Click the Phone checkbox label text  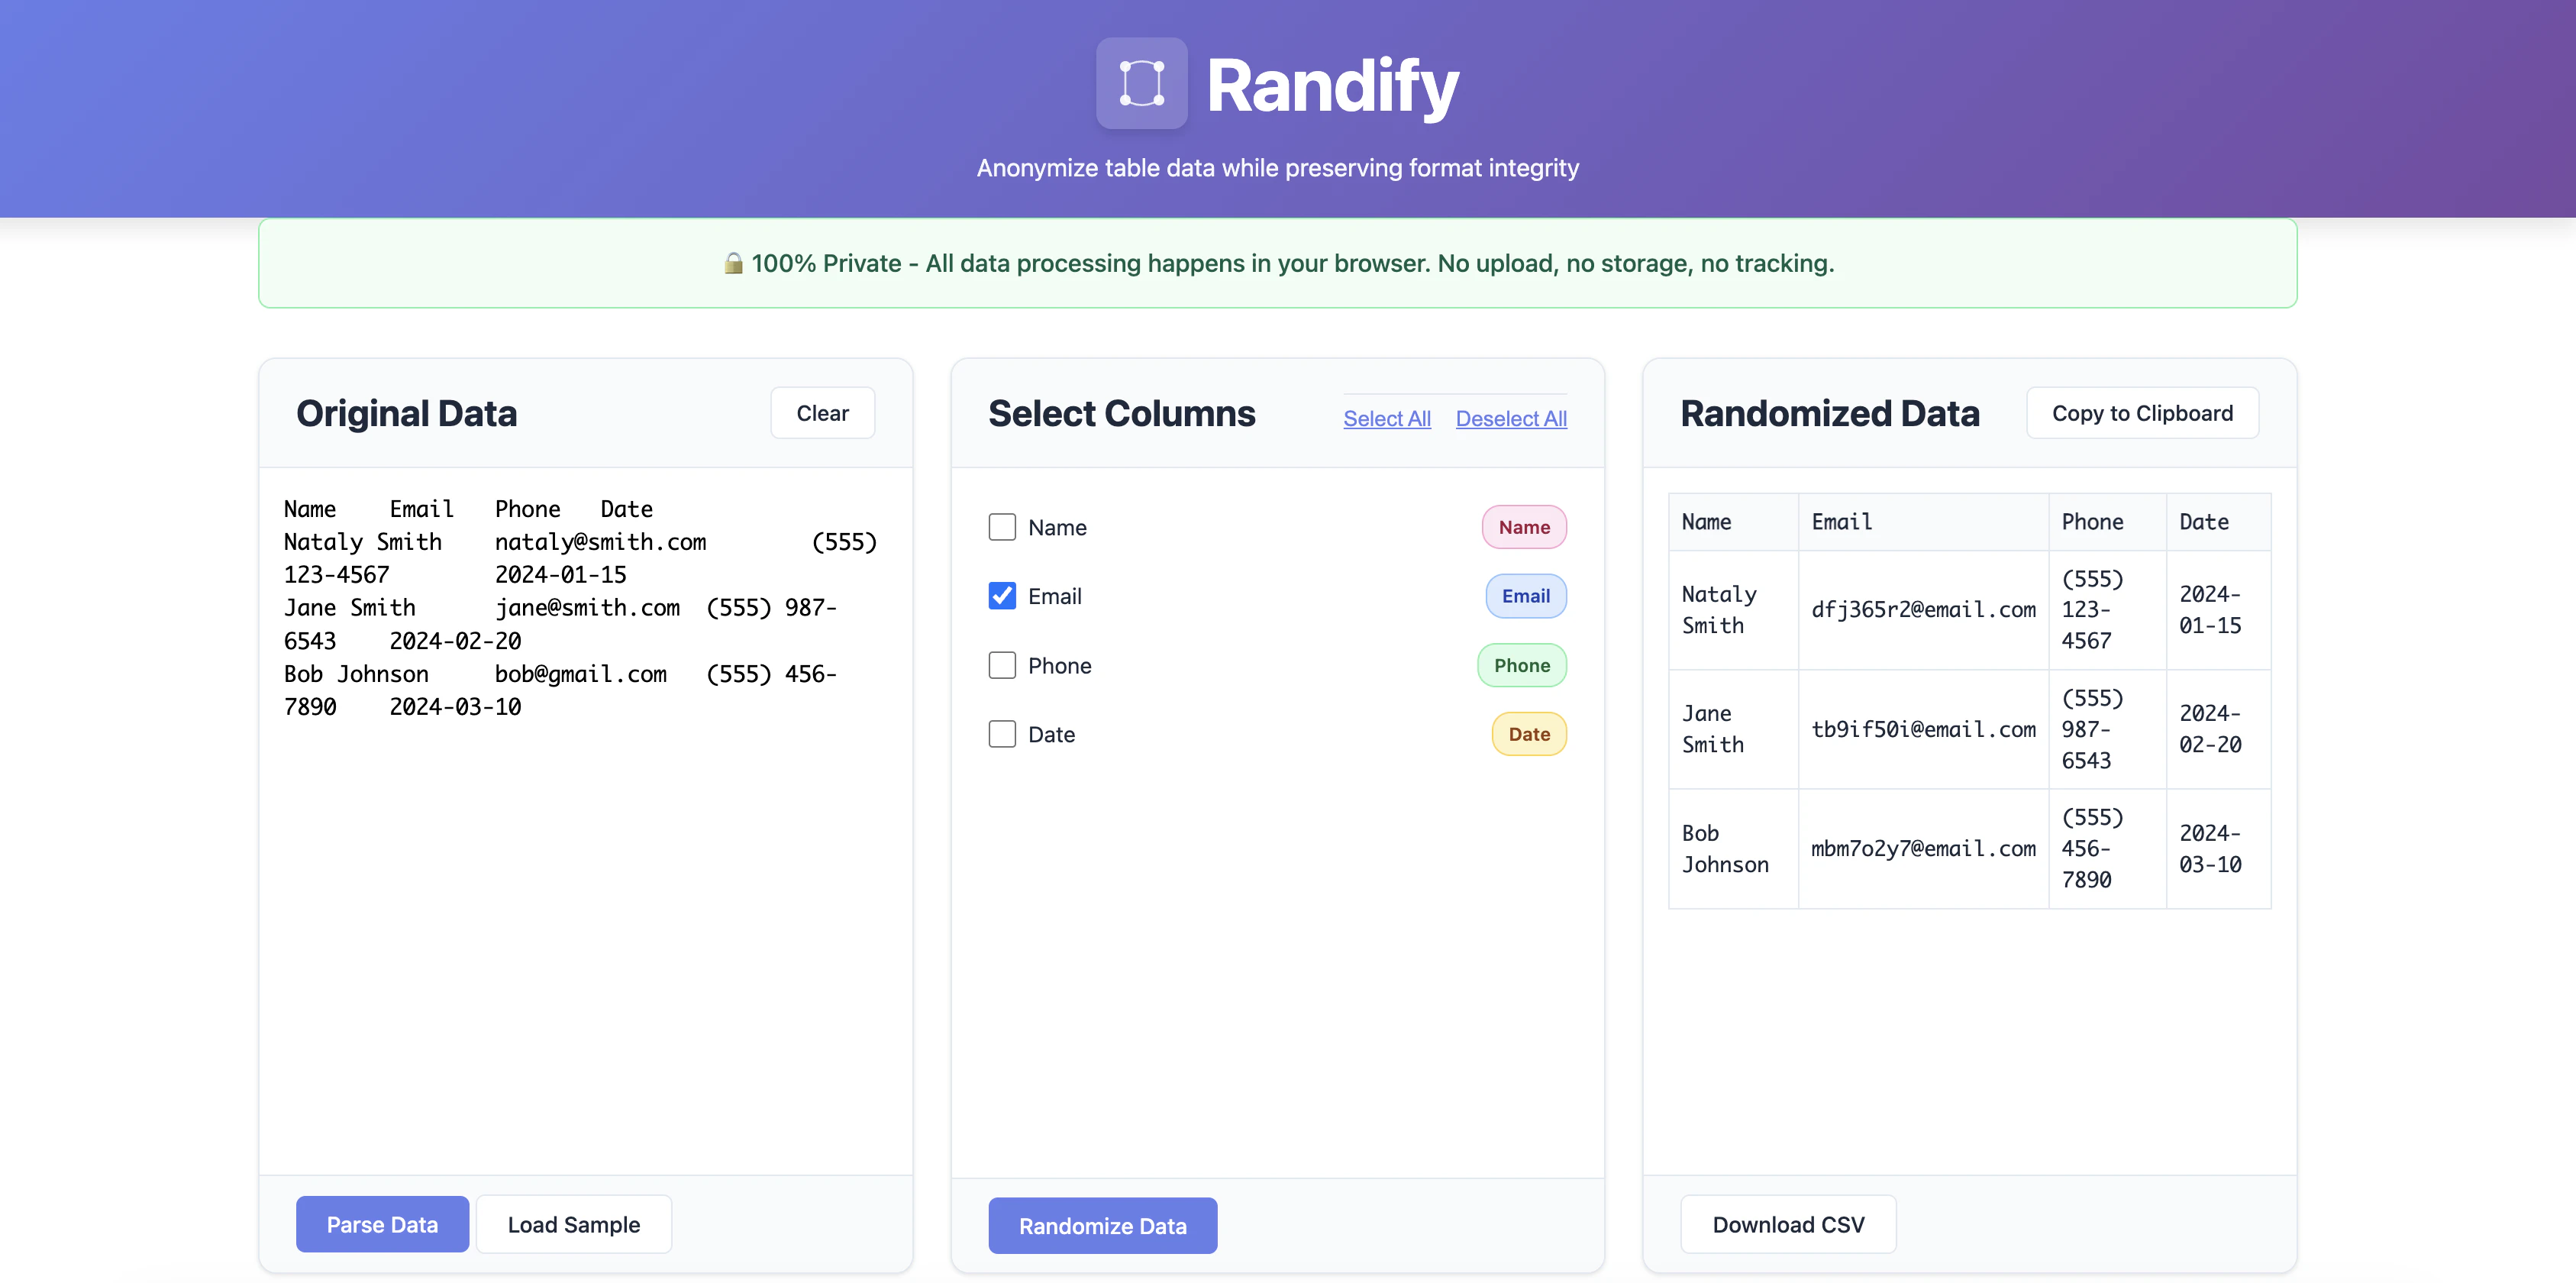point(1059,665)
